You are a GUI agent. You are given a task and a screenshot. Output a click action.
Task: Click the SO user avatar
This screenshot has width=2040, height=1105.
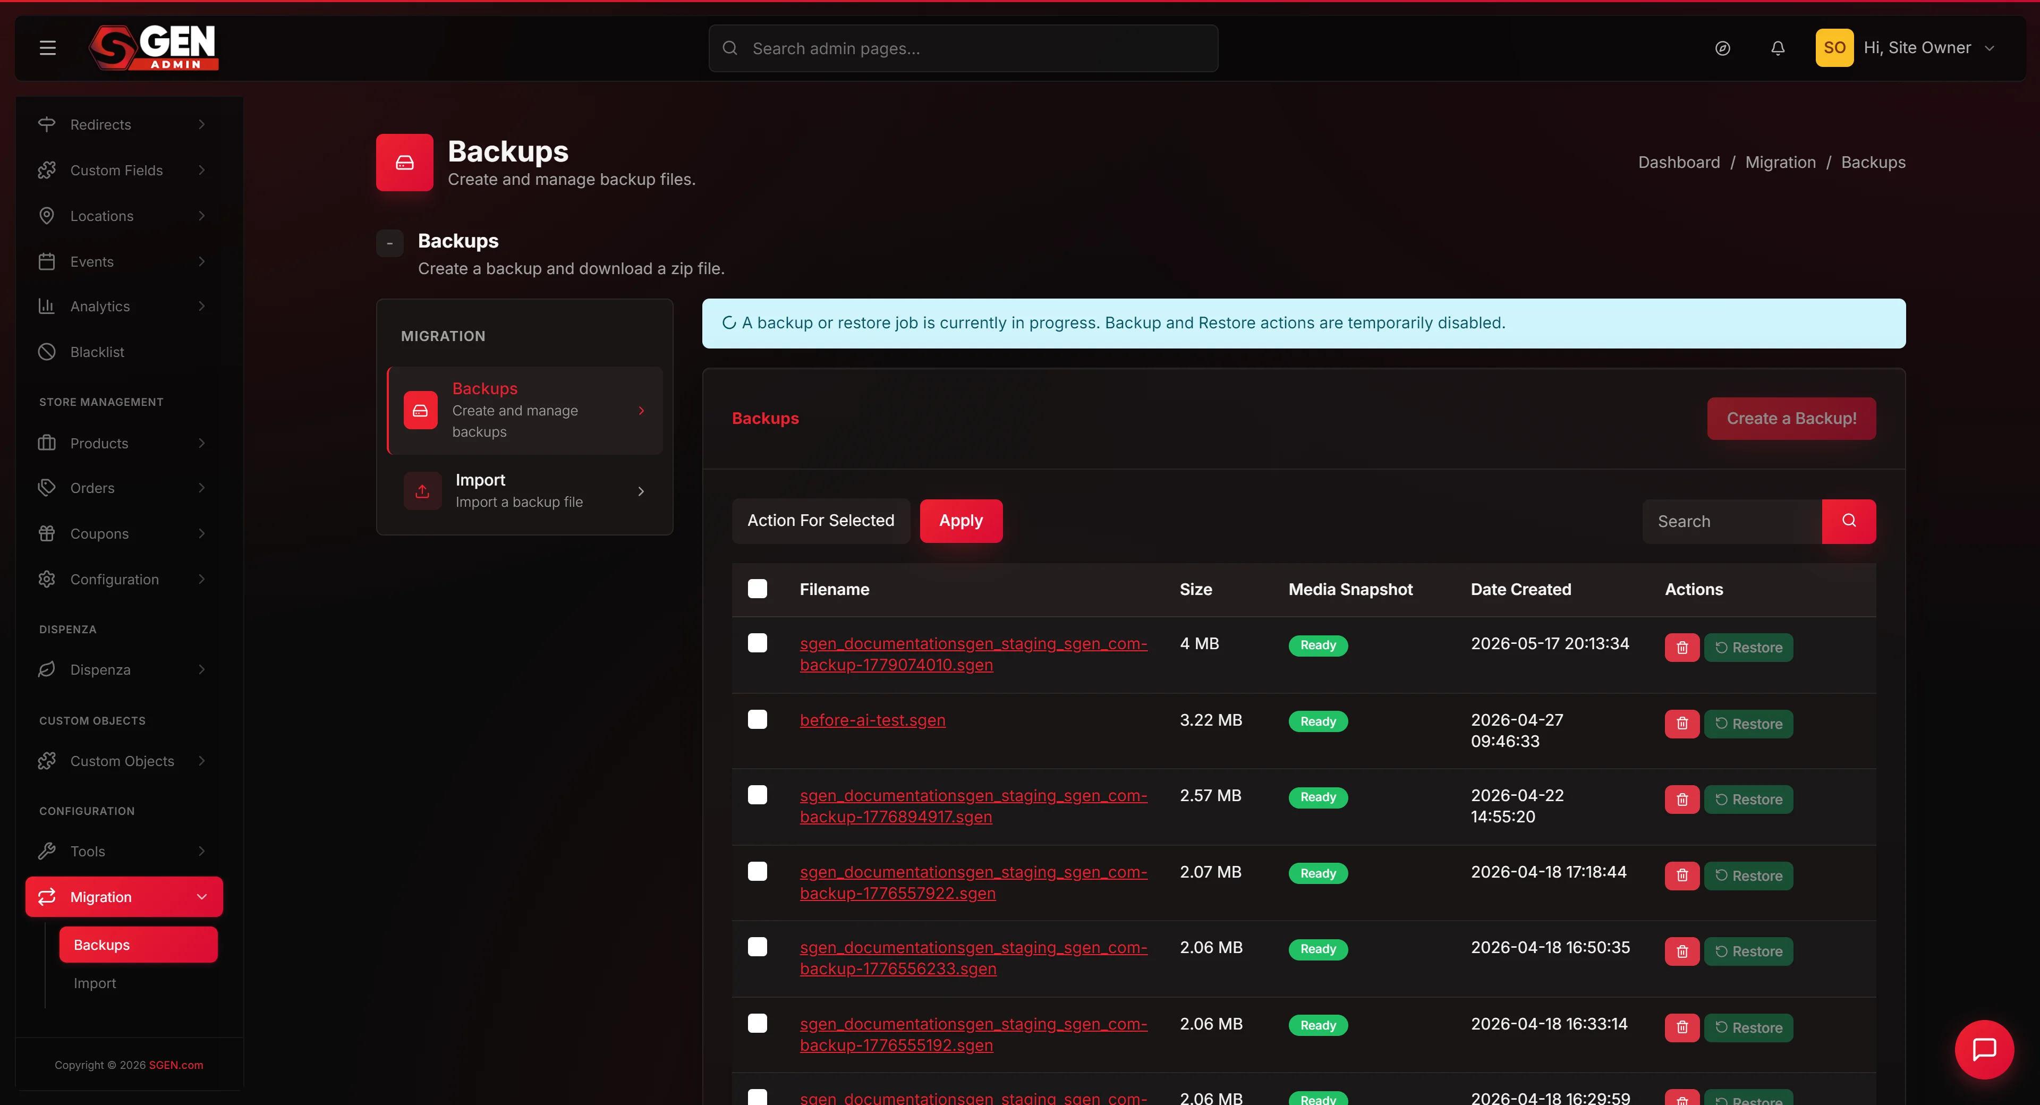click(1834, 47)
